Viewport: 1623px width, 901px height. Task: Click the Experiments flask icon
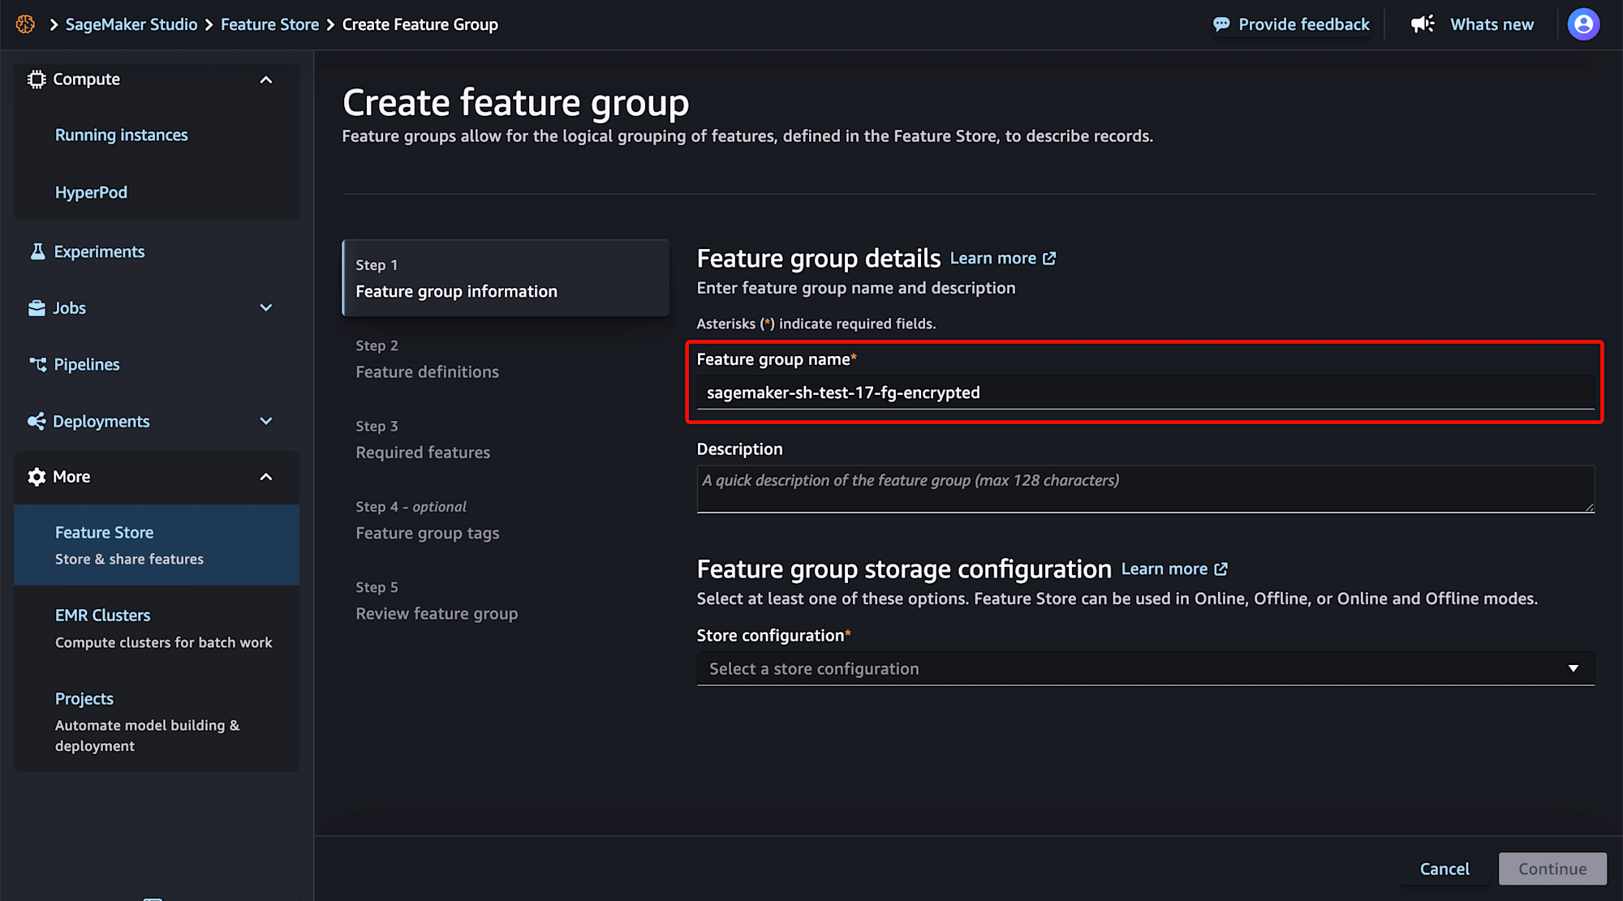(37, 251)
